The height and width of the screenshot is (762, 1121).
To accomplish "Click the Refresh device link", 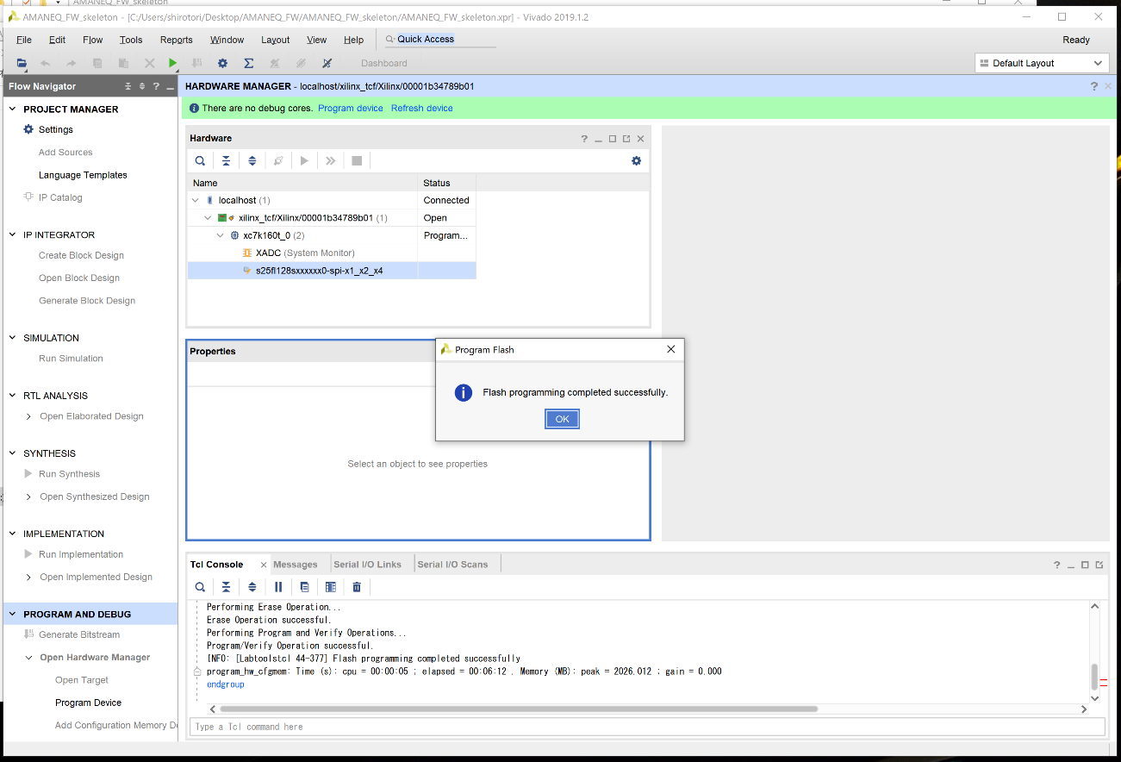I will click(x=421, y=108).
